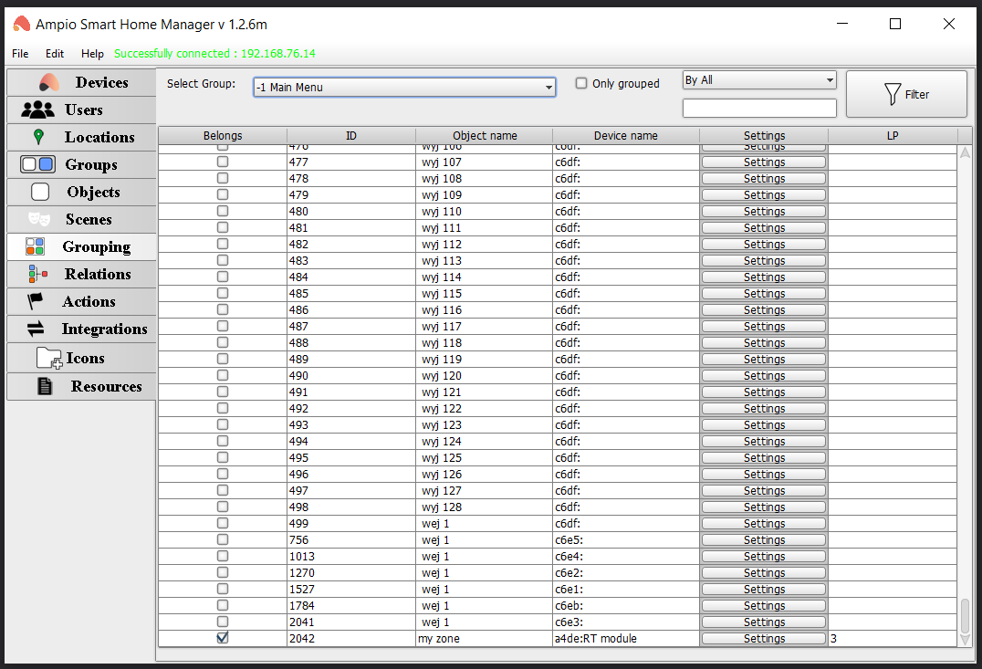Check Belongs box for ID 485
The height and width of the screenshot is (669, 982).
point(223,293)
